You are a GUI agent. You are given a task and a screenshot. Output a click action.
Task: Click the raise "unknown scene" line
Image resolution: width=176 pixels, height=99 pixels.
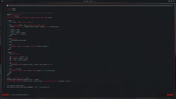pyautogui.click(x=35, y=27)
